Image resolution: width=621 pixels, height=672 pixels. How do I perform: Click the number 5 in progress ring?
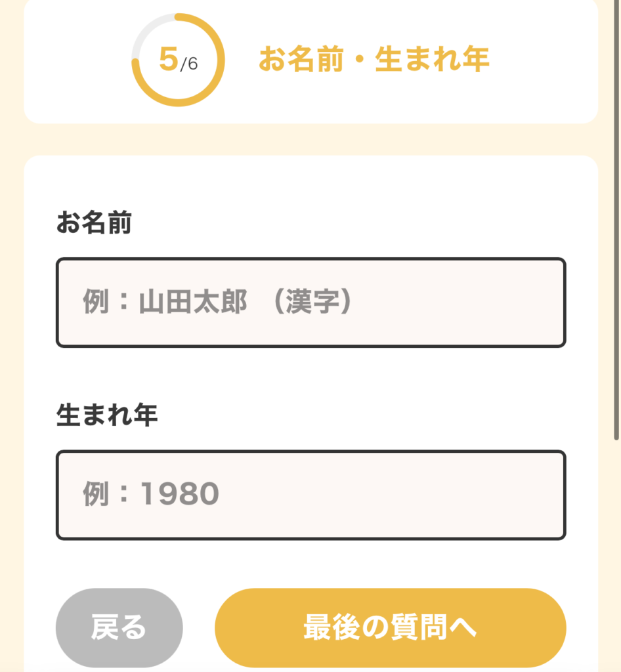coord(169,60)
